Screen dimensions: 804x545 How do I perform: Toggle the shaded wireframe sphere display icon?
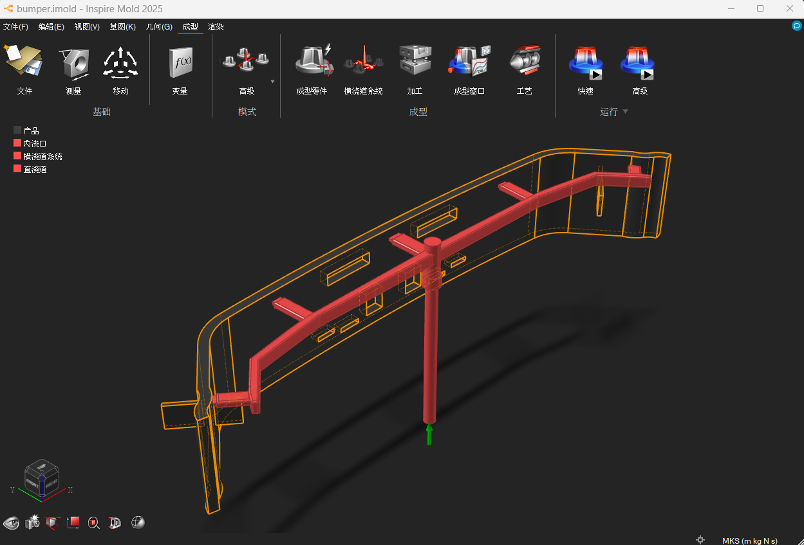[137, 523]
